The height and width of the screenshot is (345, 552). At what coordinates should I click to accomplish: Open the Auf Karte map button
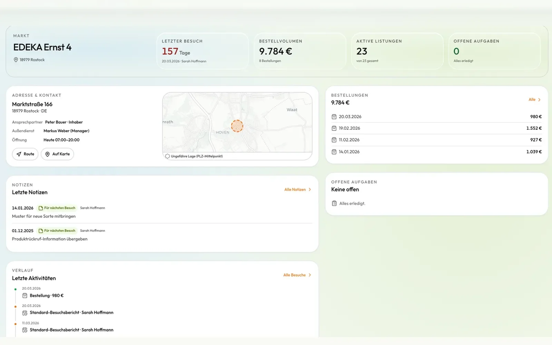pos(57,154)
